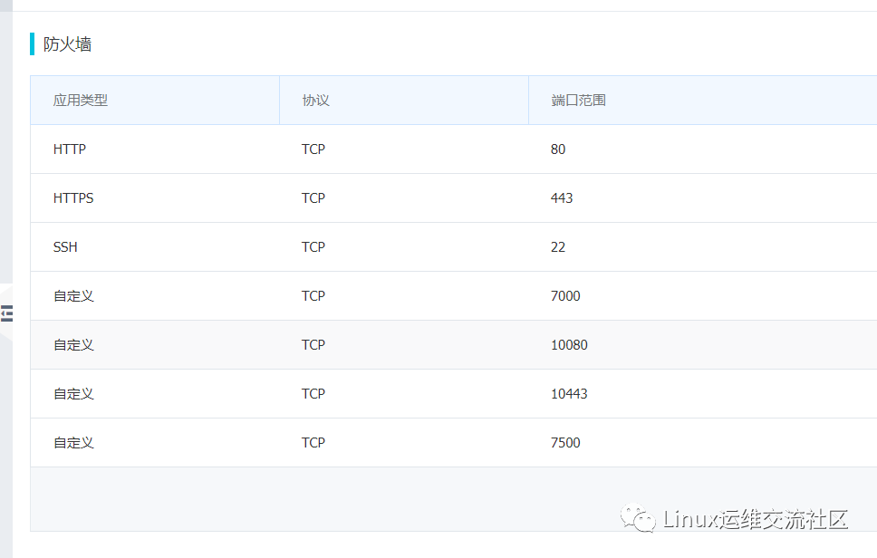Click port value 22
Image resolution: width=877 pixels, height=558 pixels.
coord(557,247)
